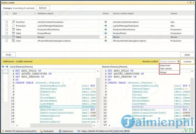Viewport: 196px width, 134px height.
Task: Click the Confirm button
Action: point(188,61)
